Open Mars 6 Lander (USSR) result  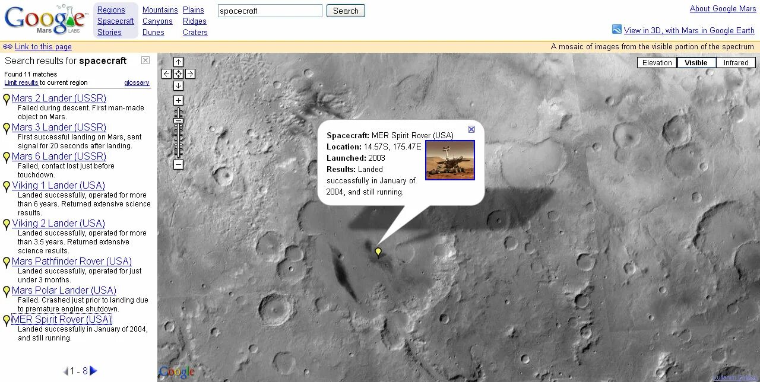(59, 156)
